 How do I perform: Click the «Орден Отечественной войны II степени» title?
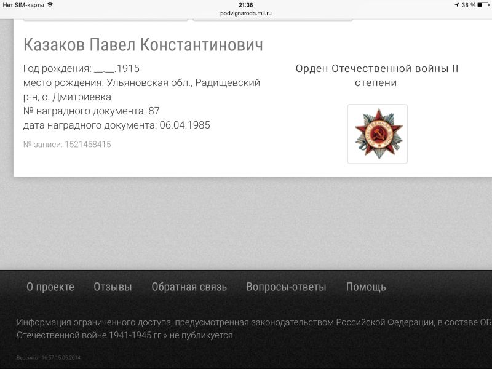click(377, 76)
